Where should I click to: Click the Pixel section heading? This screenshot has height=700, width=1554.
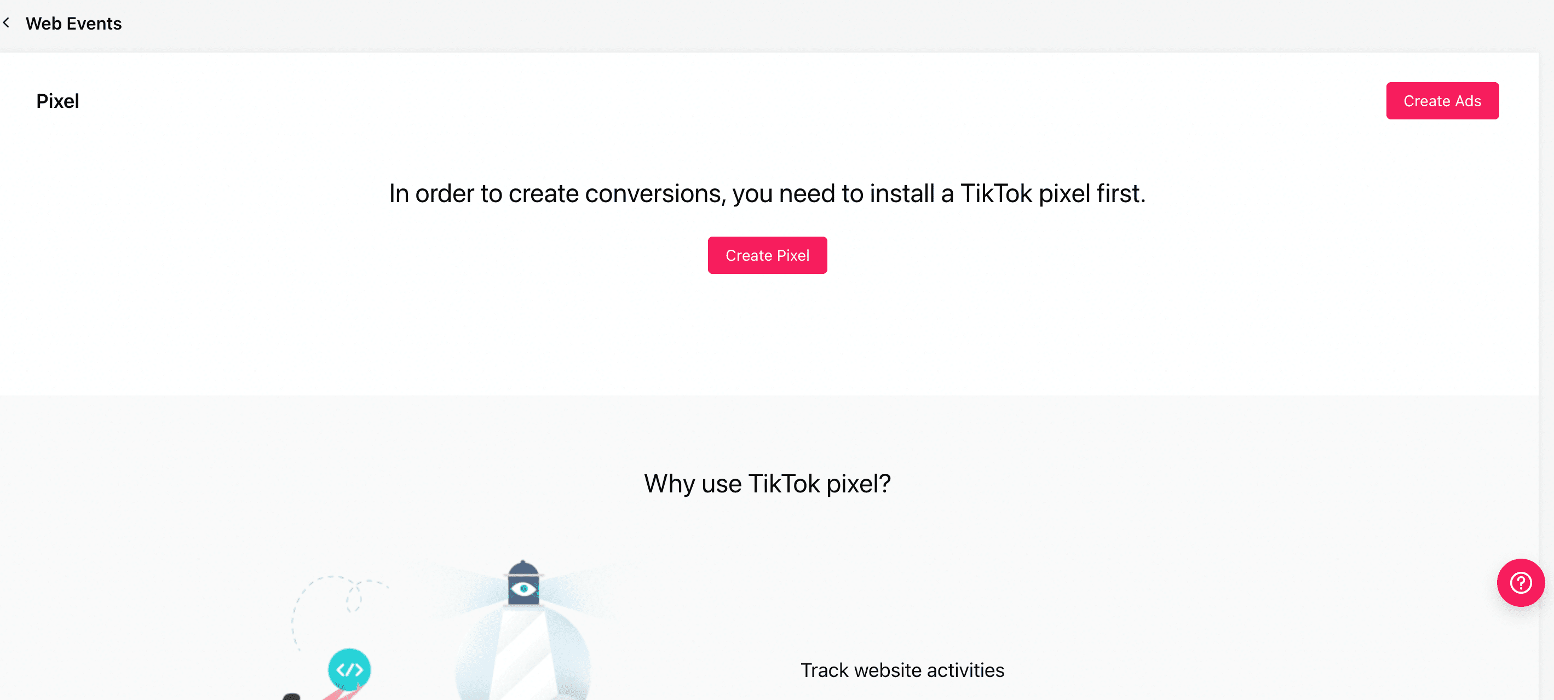(x=58, y=101)
